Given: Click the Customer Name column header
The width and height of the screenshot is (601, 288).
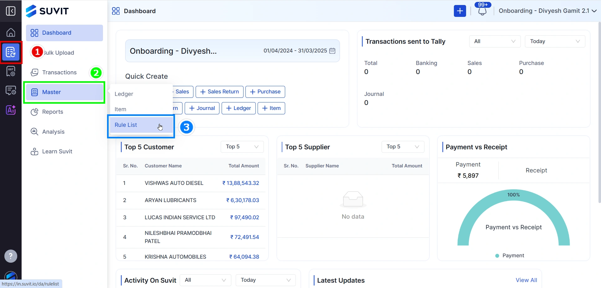Looking at the screenshot, I should pyautogui.click(x=163, y=166).
